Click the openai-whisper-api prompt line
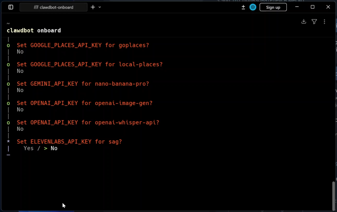Image resolution: width=337 pixels, height=212 pixels. coord(88,122)
